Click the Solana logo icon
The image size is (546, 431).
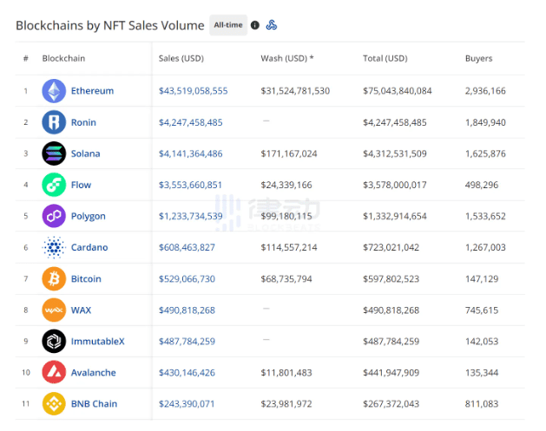coord(54,153)
